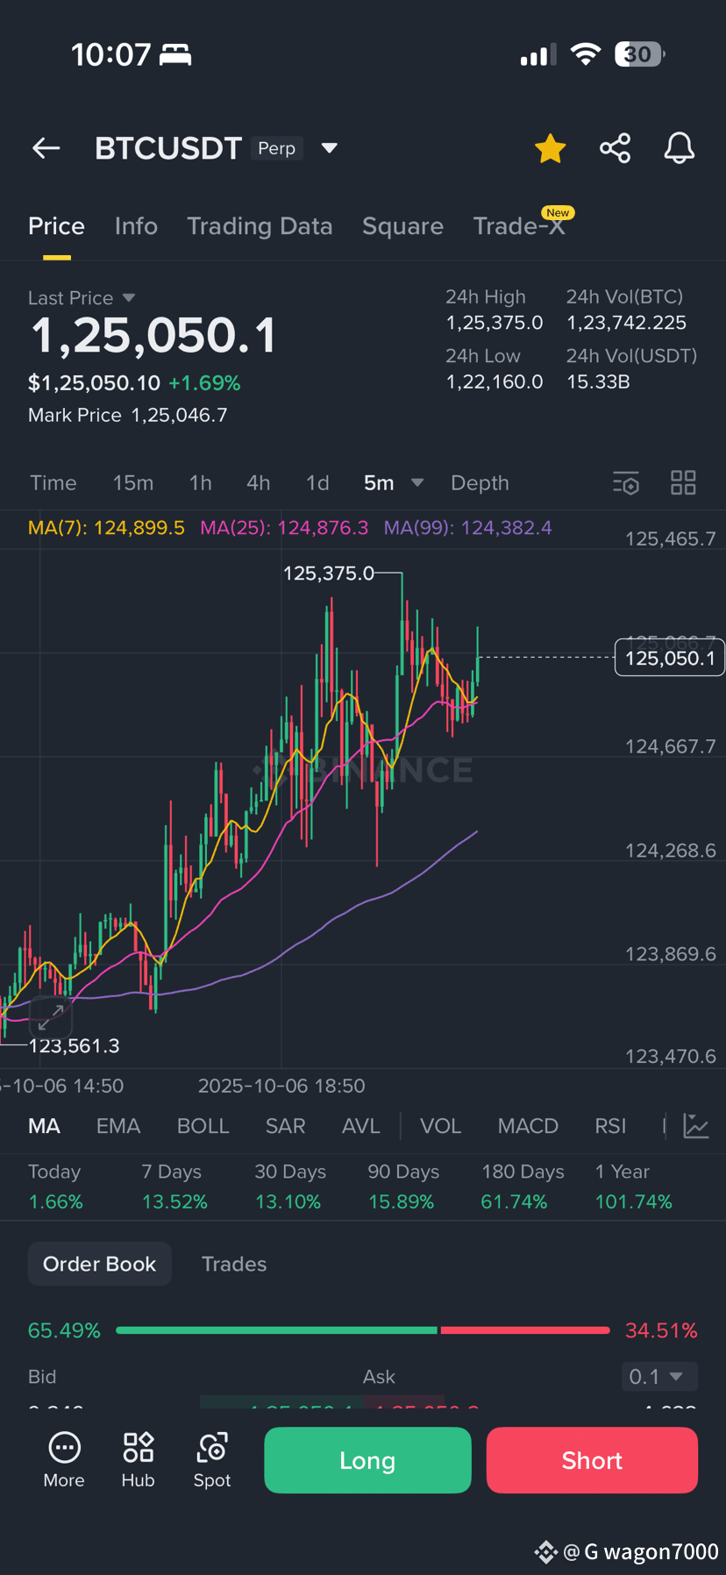Tap the 125,050.1 current price tag
The width and height of the screenshot is (726, 1575).
point(670,658)
